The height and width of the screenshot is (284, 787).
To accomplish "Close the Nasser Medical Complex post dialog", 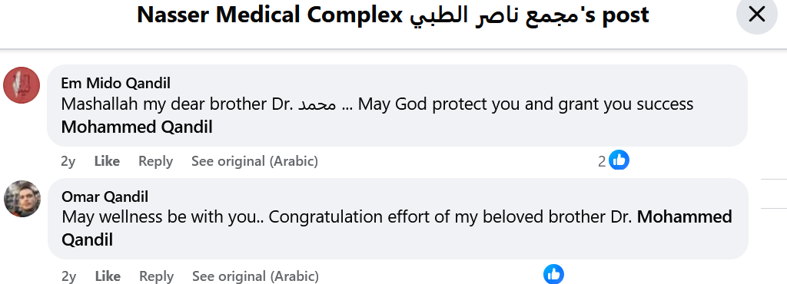I will coord(756,14).
